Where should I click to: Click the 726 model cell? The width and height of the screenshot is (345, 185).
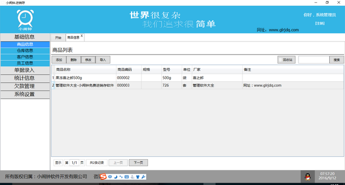coord(172,86)
